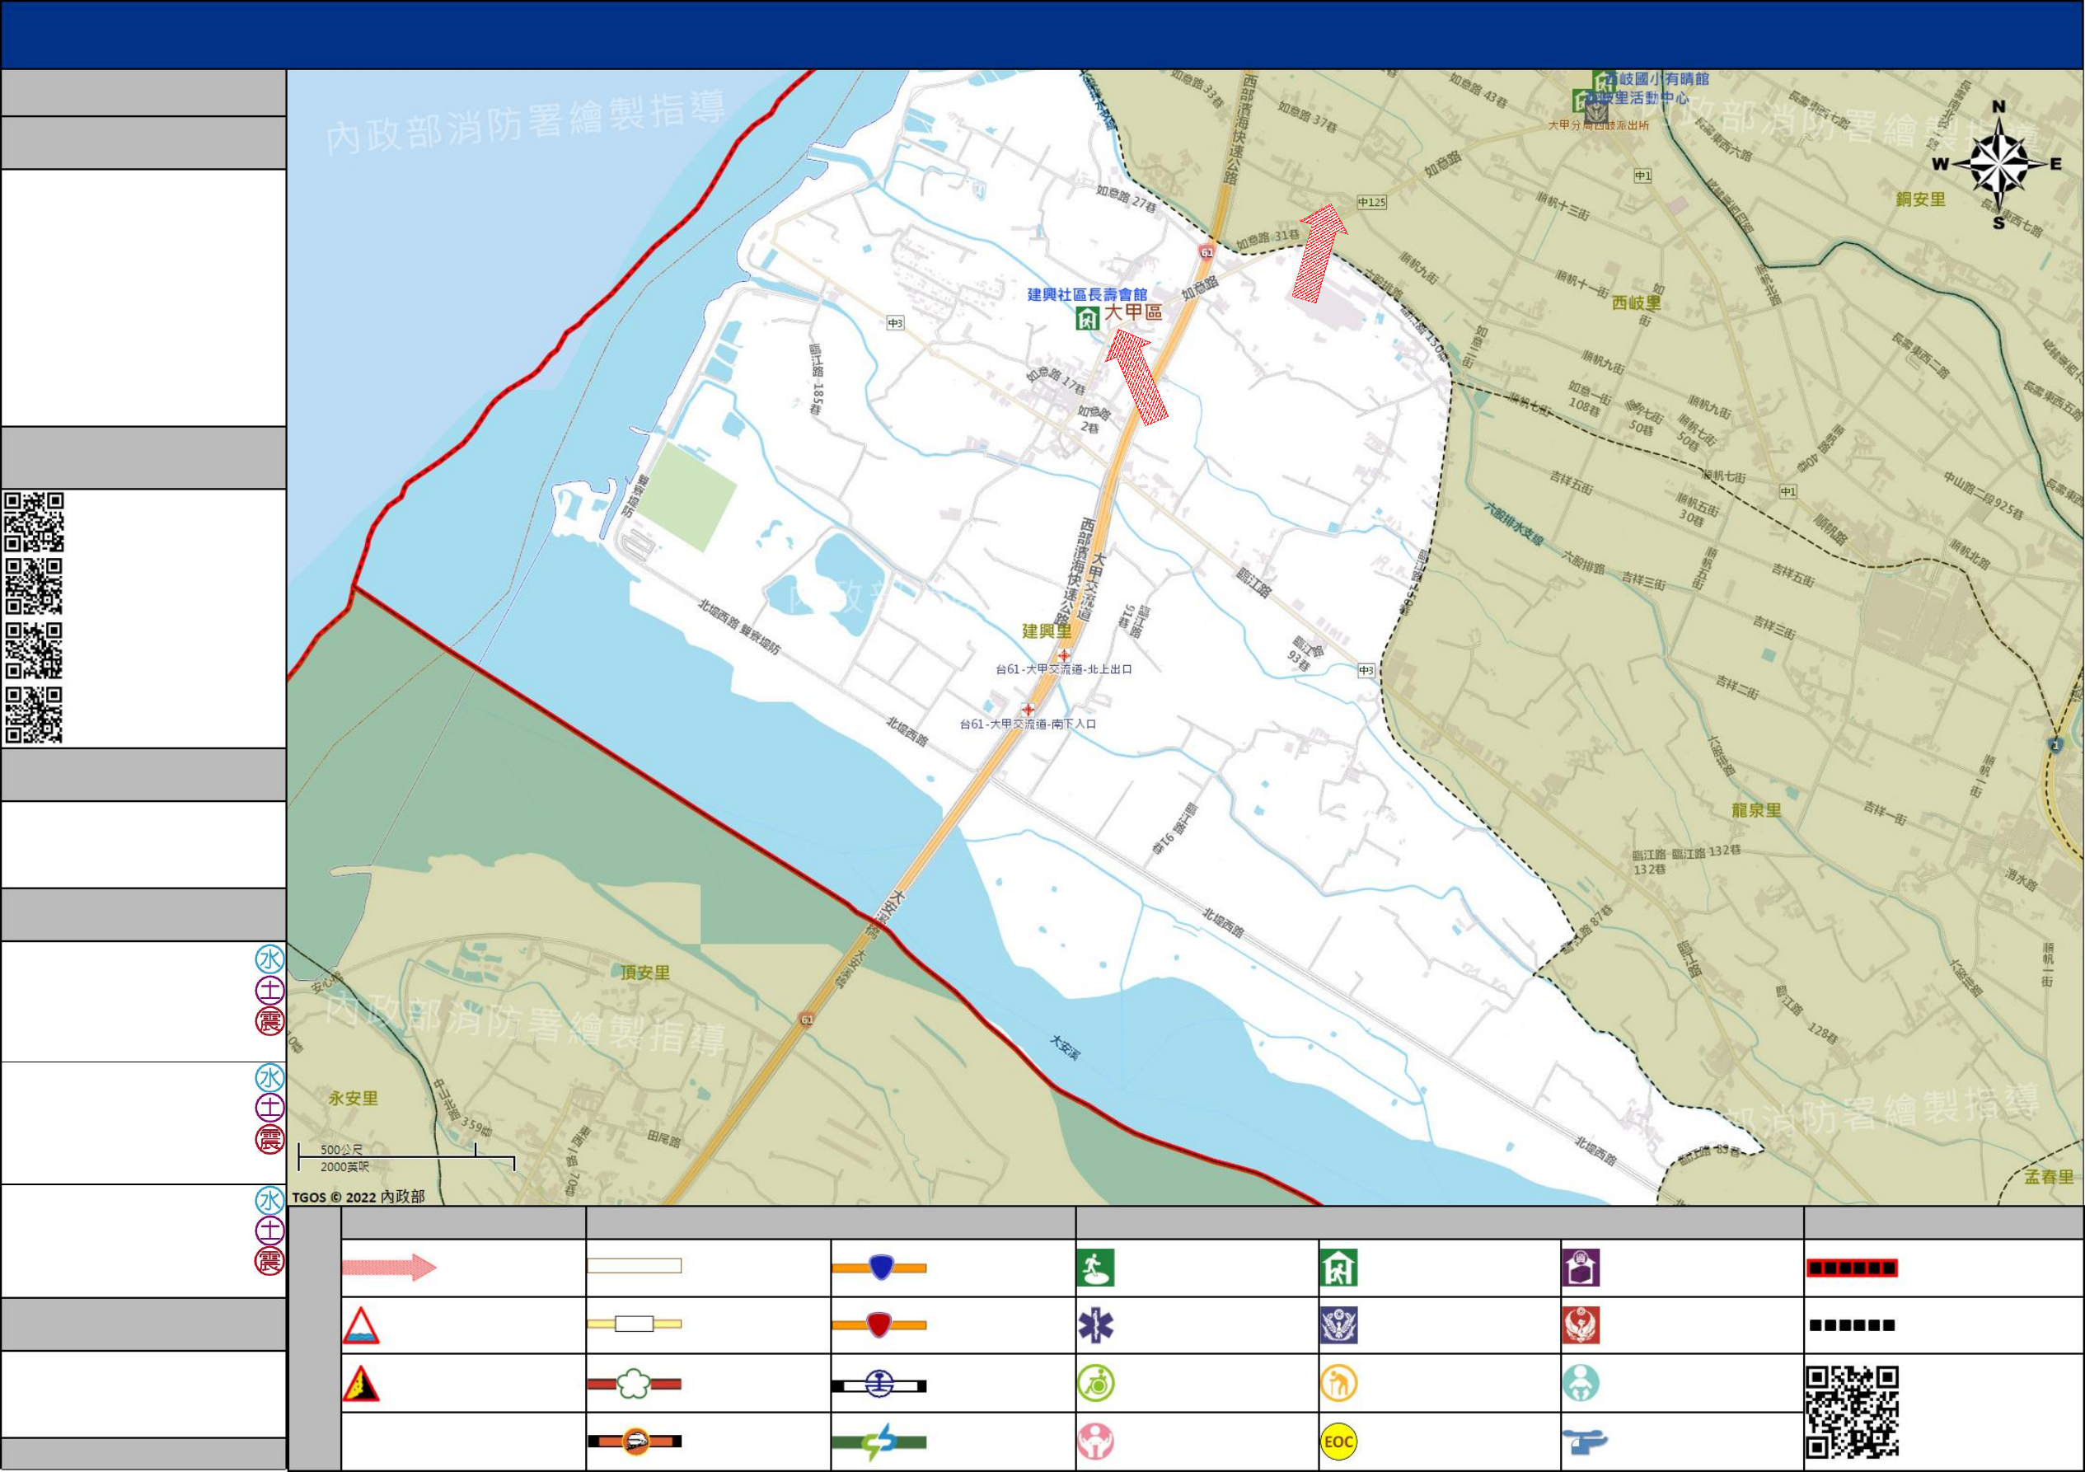Click the 龍泉里 village label
The image size is (2085, 1472).
click(x=1756, y=810)
